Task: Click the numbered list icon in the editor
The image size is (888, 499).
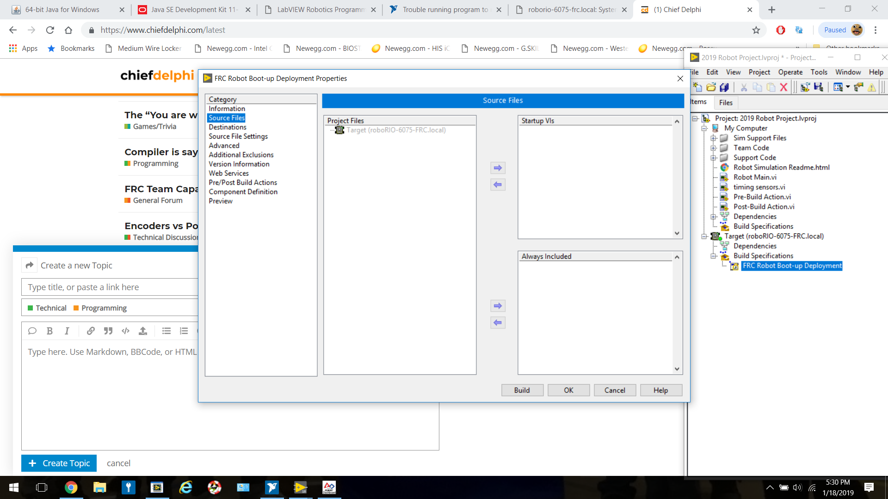Action: [x=184, y=331]
